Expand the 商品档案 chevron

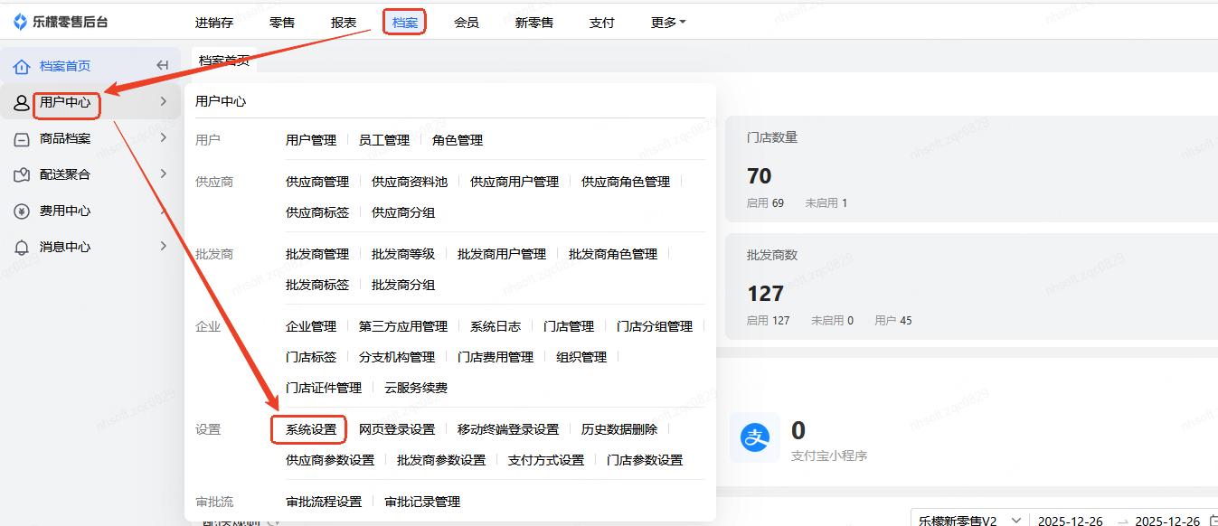point(163,137)
